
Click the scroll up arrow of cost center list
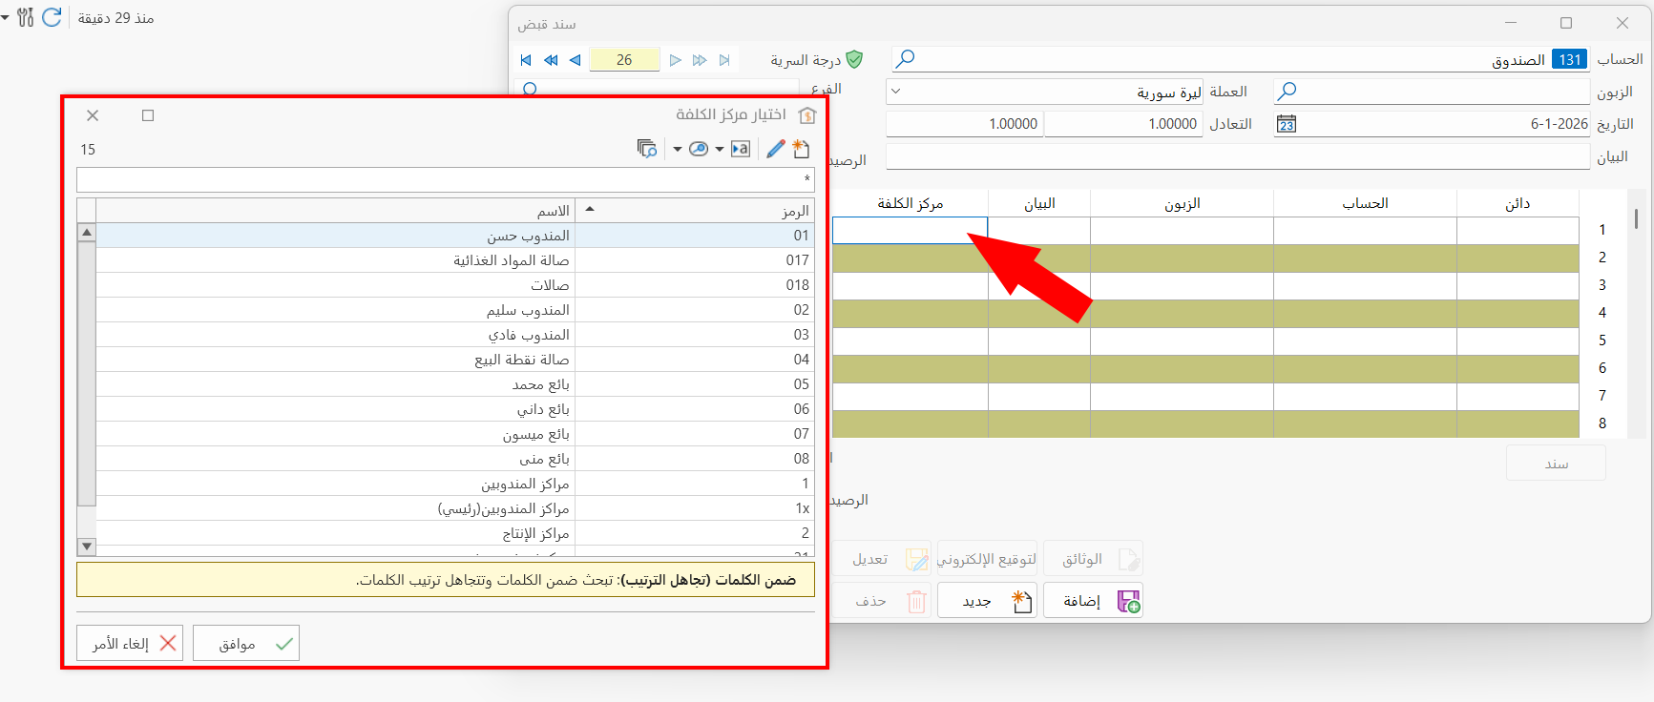[x=87, y=232]
